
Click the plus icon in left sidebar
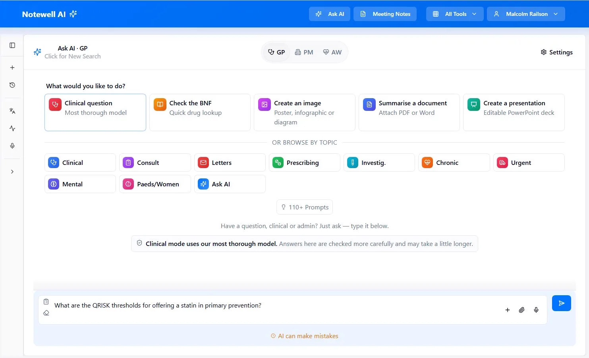[12, 68]
